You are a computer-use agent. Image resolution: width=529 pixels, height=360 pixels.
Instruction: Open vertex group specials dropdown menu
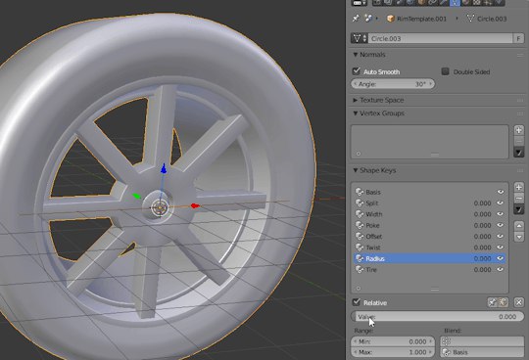(x=519, y=153)
